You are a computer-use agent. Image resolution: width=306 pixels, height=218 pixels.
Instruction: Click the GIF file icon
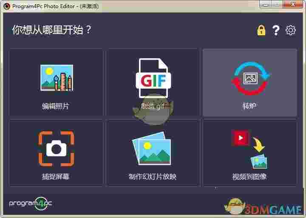[153, 79]
